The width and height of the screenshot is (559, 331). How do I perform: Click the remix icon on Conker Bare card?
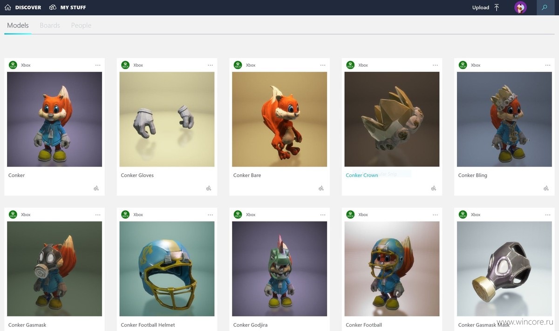tap(321, 189)
